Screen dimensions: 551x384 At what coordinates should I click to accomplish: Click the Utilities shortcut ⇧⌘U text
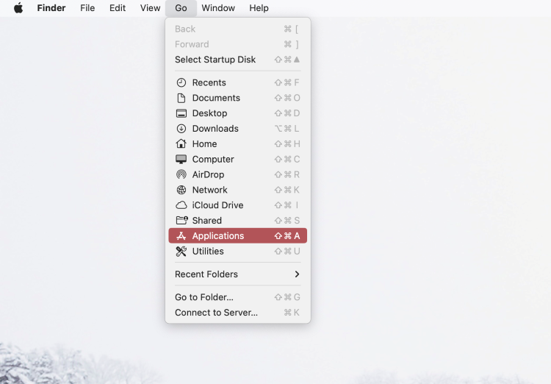point(287,252)
